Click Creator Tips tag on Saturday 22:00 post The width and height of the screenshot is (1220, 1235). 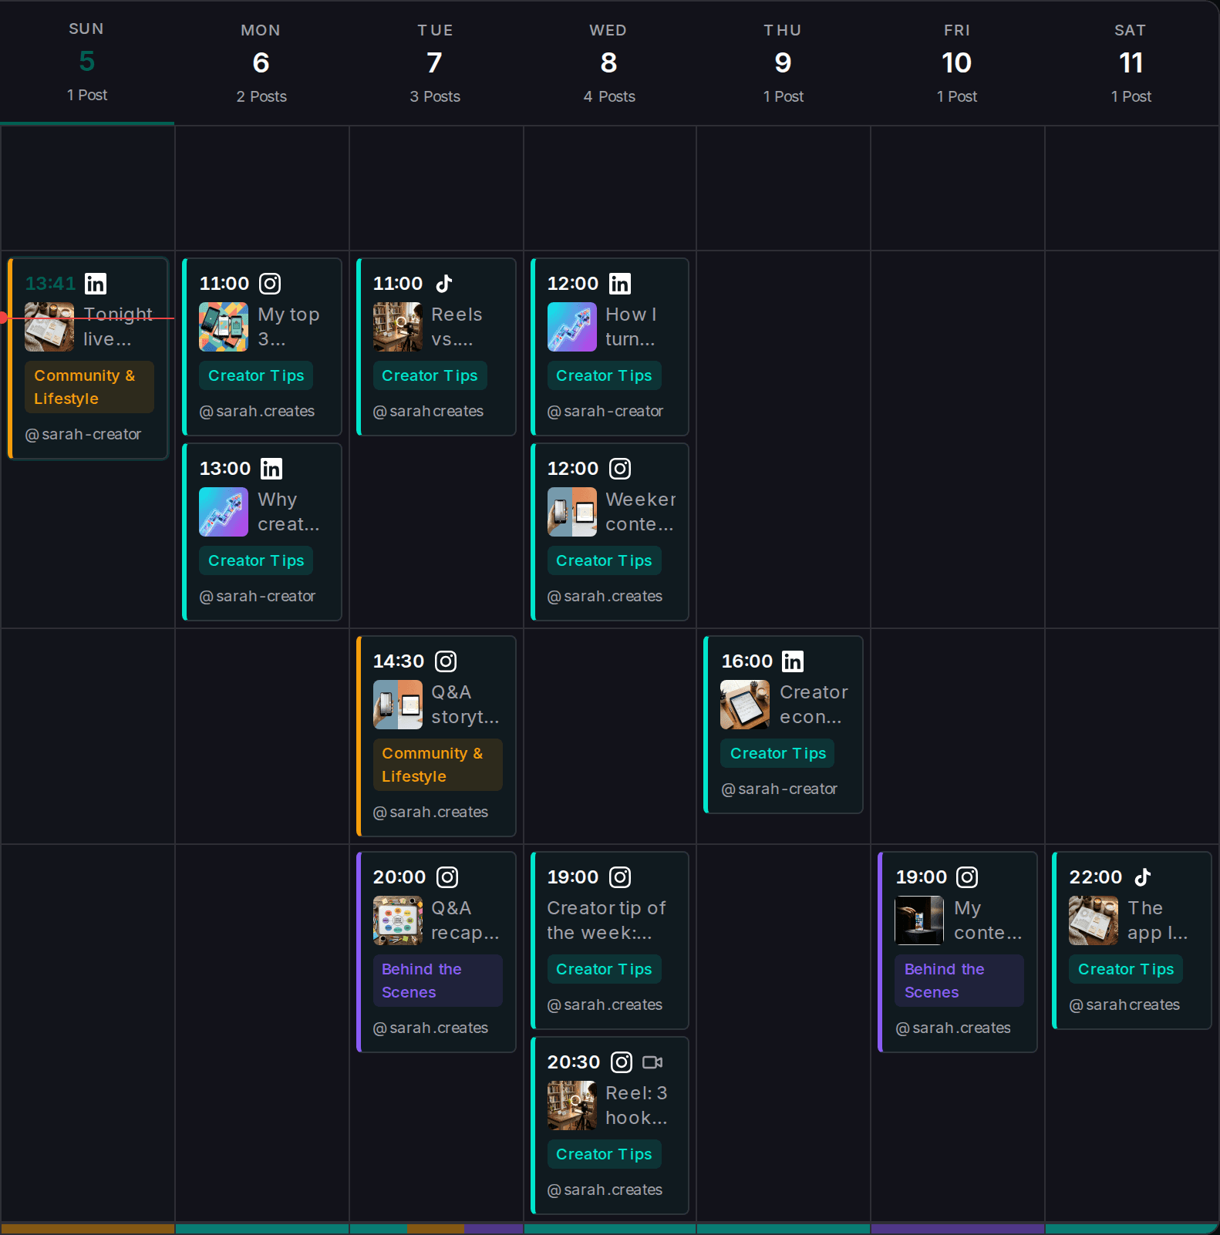point(1126,969)
